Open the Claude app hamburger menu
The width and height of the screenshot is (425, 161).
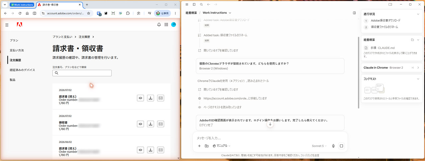[x=187, y=5]
